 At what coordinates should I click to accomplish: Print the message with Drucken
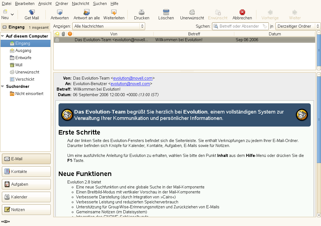click(142, 15)
